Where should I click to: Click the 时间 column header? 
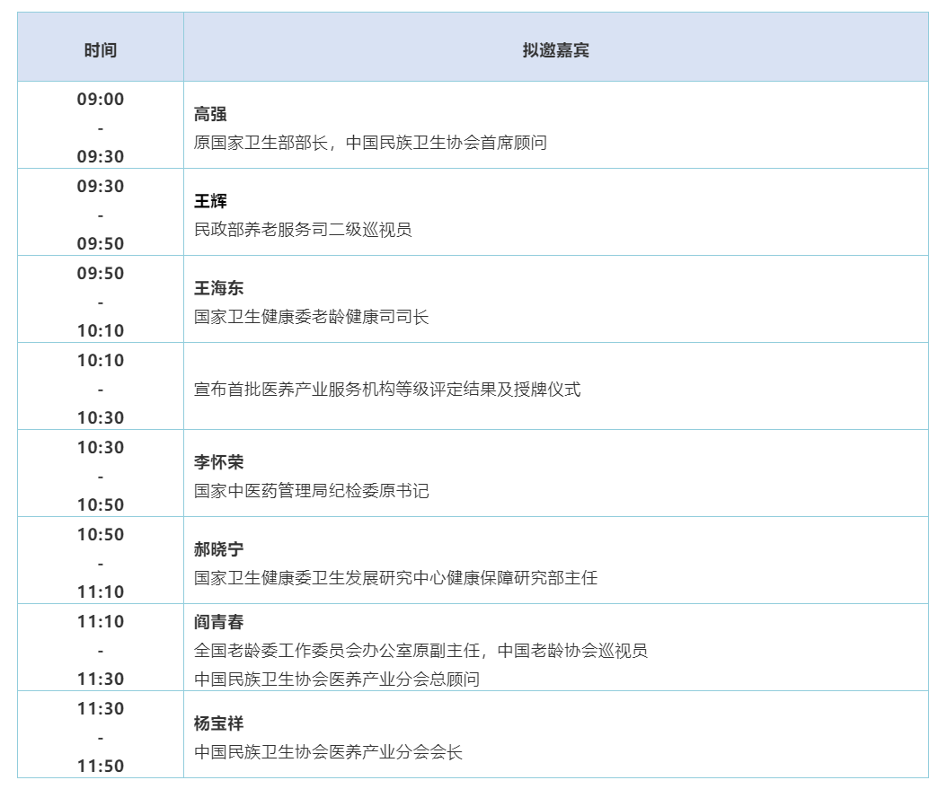[101, 50]
